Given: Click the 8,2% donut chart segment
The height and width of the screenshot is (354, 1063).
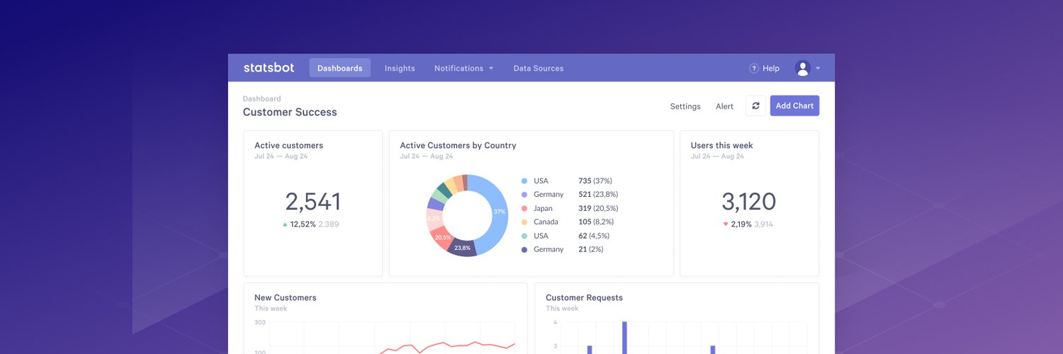Looking at the screenshot, I should pos(434,218).
